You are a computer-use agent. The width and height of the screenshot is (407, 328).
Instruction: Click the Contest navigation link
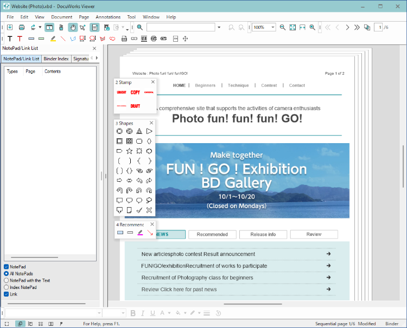(269, 85)
